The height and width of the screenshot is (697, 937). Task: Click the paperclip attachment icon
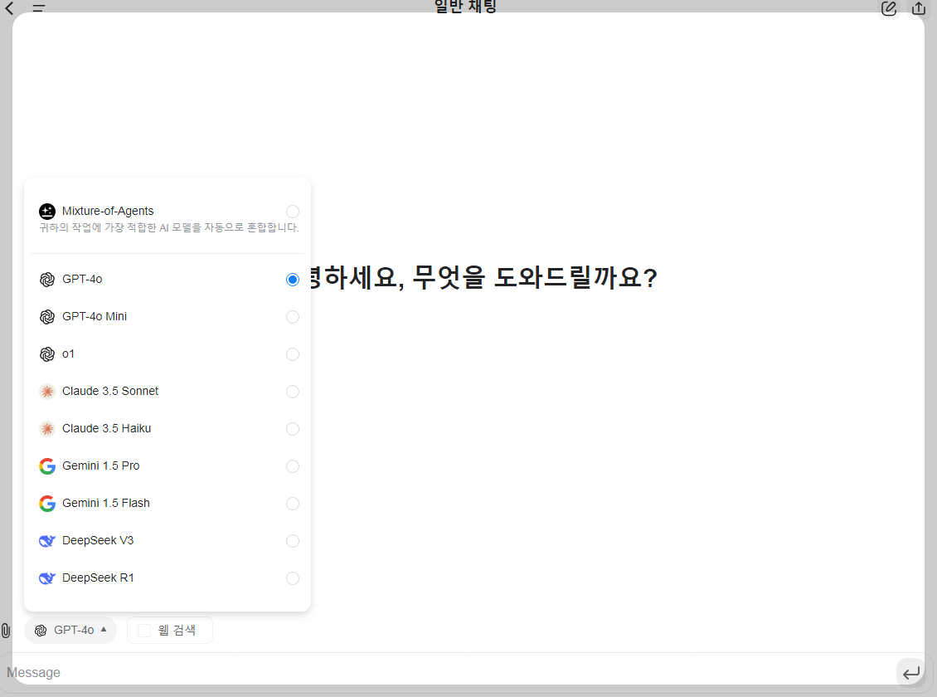click(5, 630)
